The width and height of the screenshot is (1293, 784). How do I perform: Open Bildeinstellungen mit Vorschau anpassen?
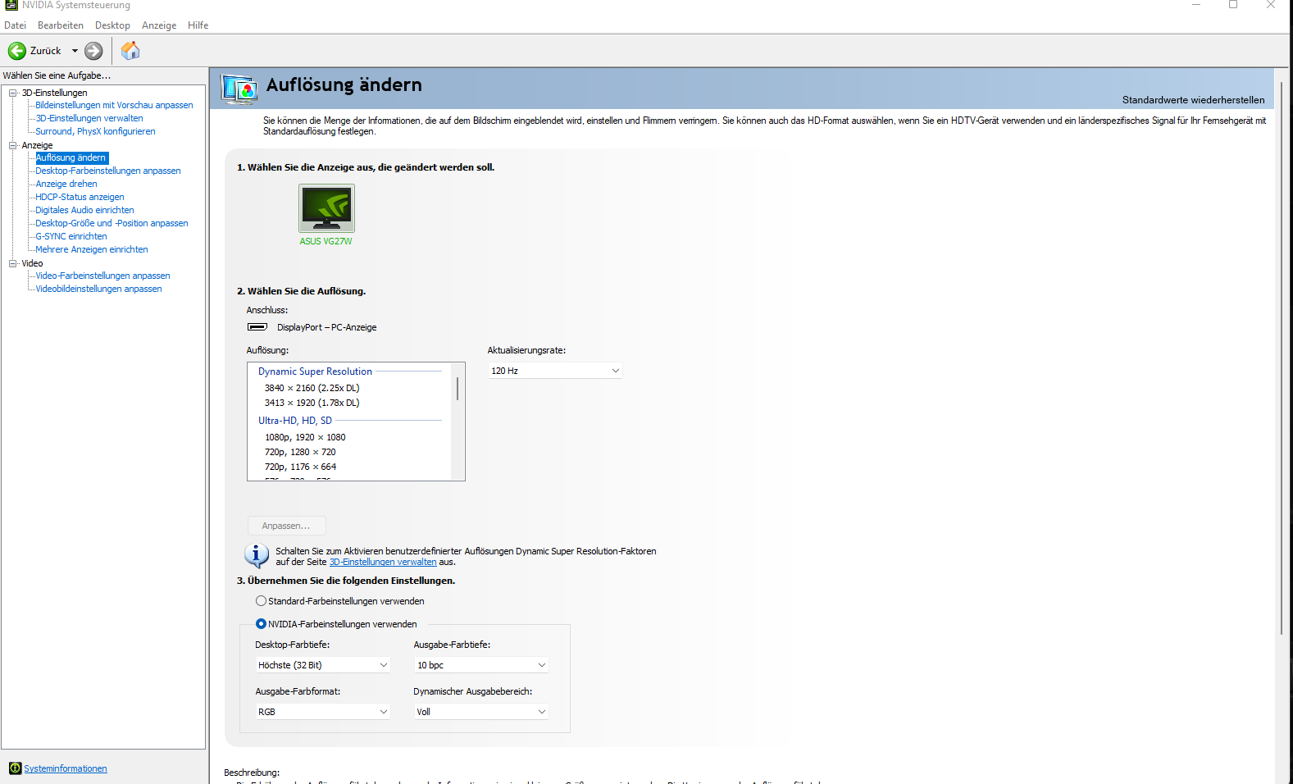tap(114, 105)
